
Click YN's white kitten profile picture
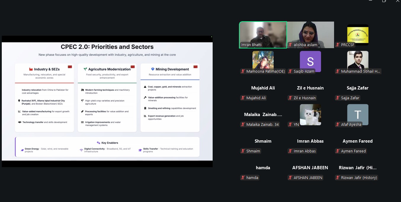point(310,114)
